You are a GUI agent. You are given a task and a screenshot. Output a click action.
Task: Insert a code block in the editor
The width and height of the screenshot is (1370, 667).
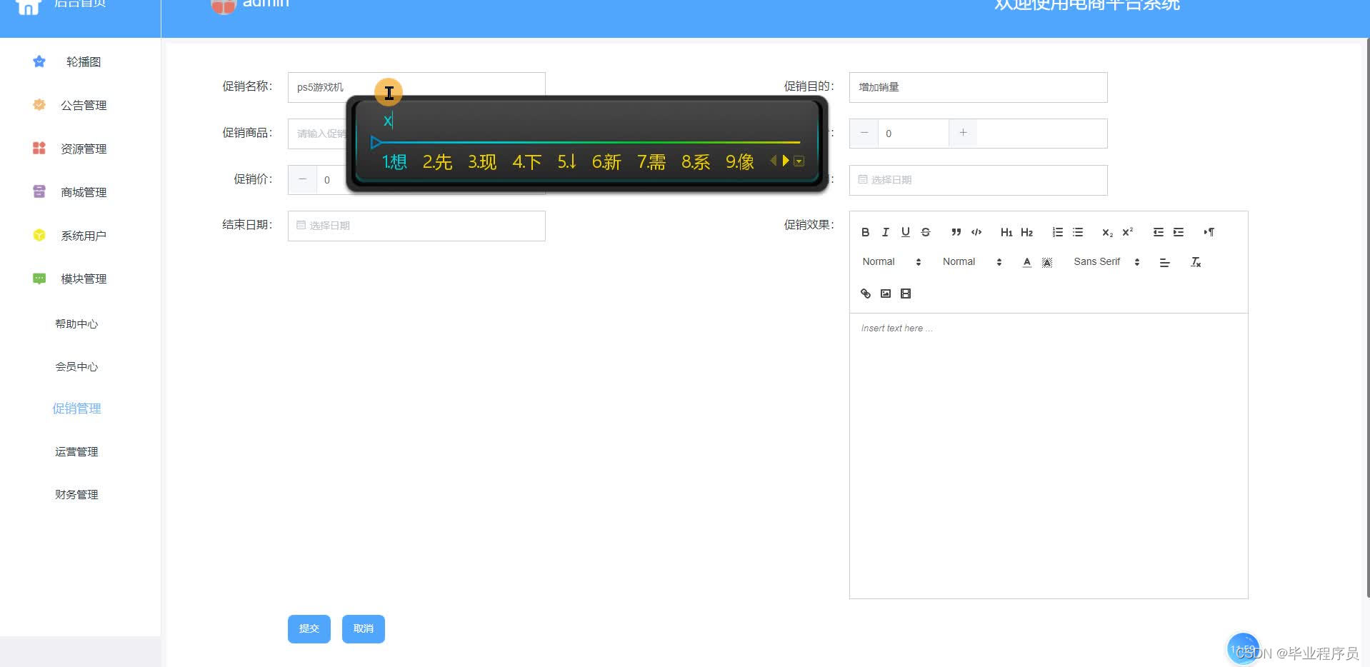[976, 232]
